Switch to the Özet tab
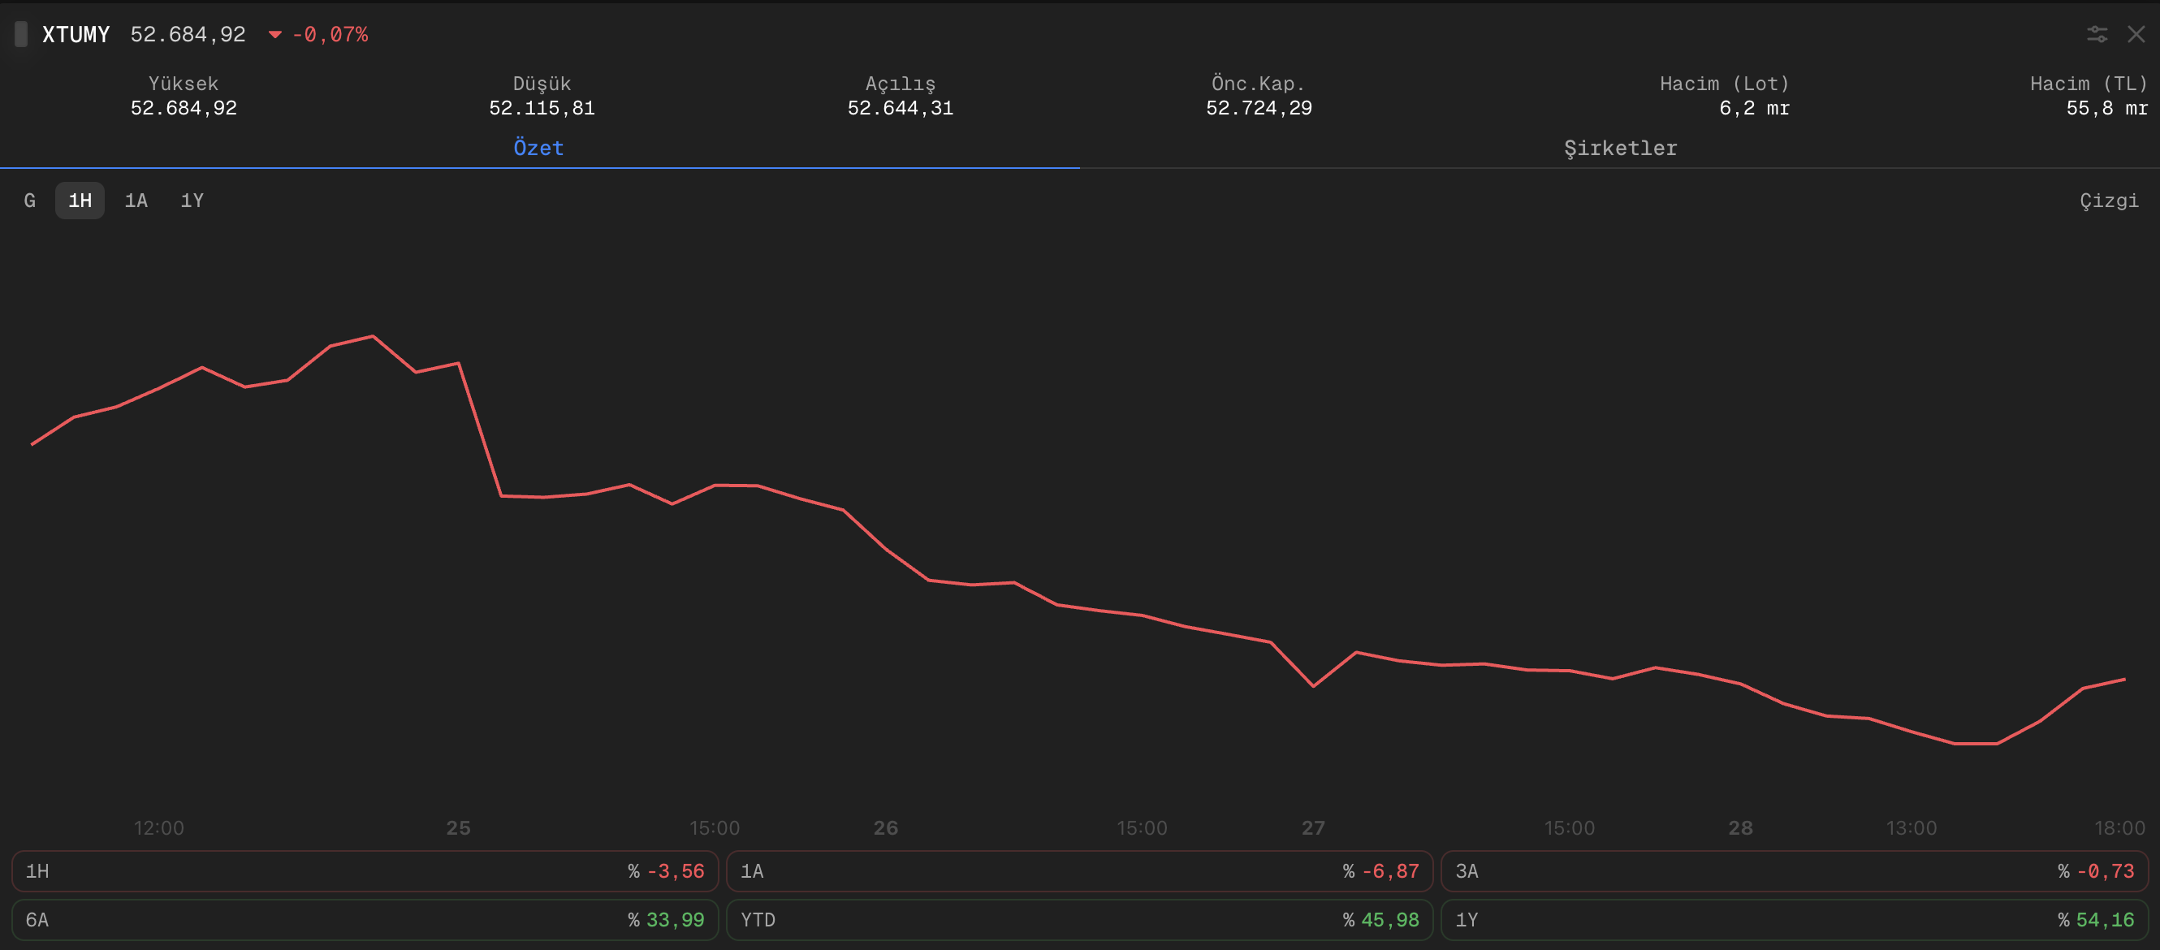 (538, 149)
